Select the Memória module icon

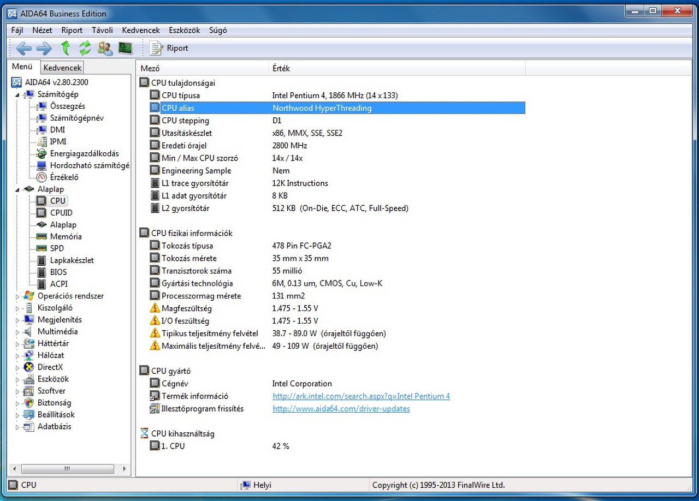(x=42, y=237)
